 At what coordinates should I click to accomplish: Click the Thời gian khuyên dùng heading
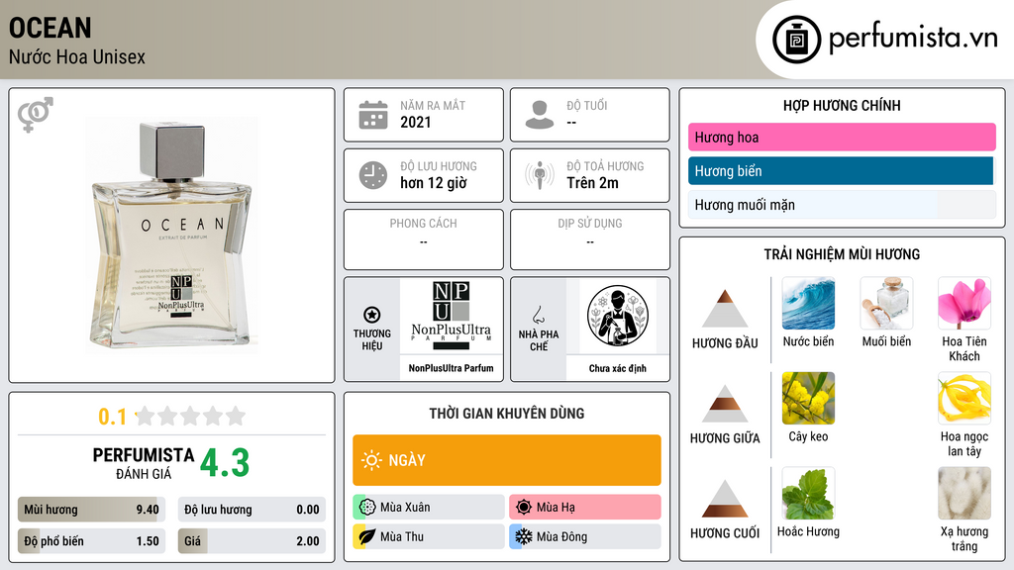click(x=506, y=414)
